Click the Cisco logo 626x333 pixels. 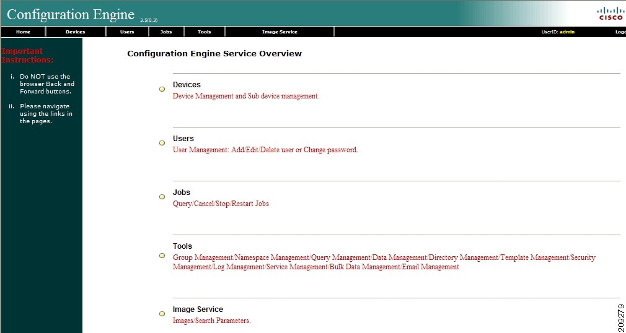[611, 13]
